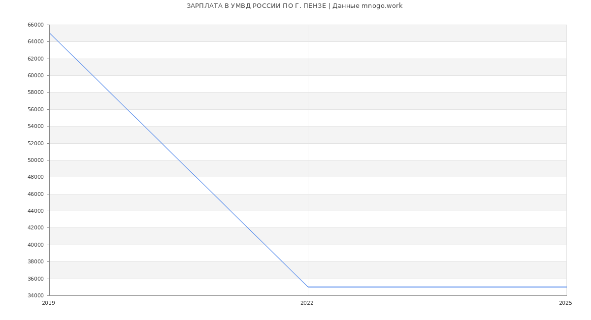The width and height of the screenshot is (591, 320).
Task: Click the 38000 y-axis label
Action: pos(35,261)
